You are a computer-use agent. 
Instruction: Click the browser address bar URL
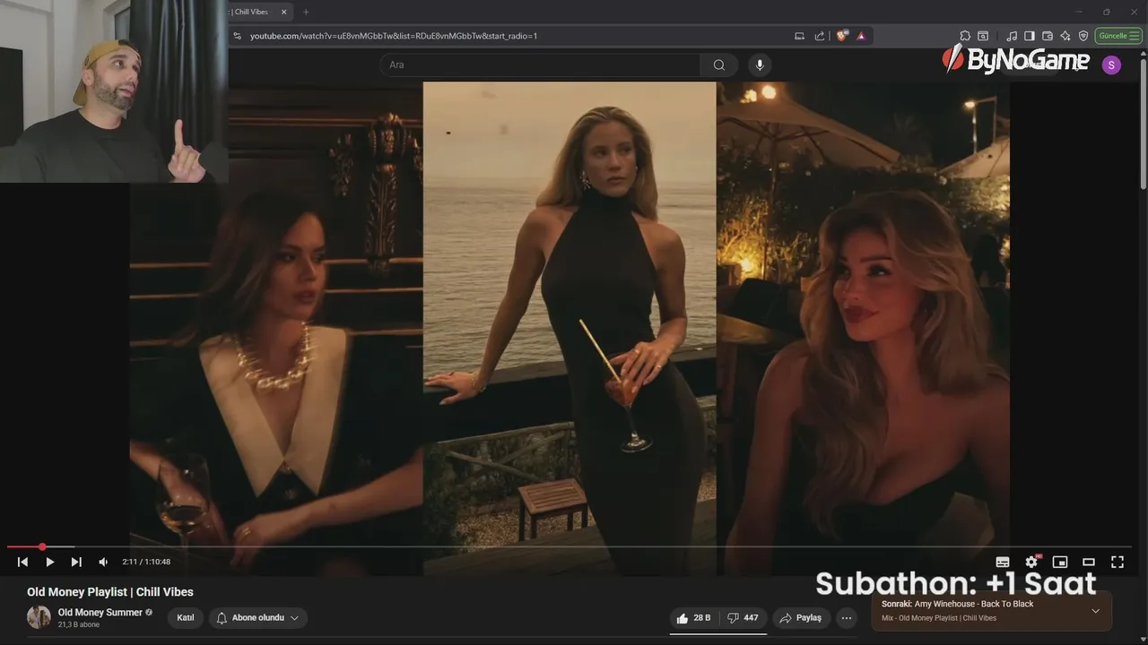pos(394,36)
